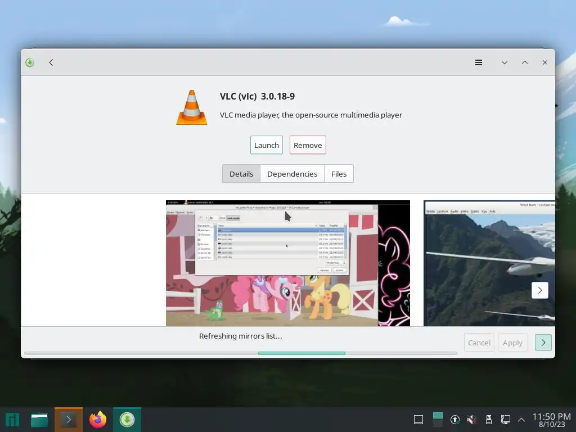This screenshot has height=432, width=576.
Task: Minimize the Pamac window
Action: tap(505, 62)
